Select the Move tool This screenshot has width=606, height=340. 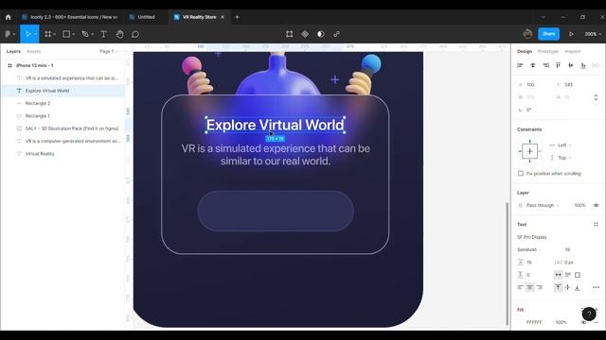coord(27,34)
